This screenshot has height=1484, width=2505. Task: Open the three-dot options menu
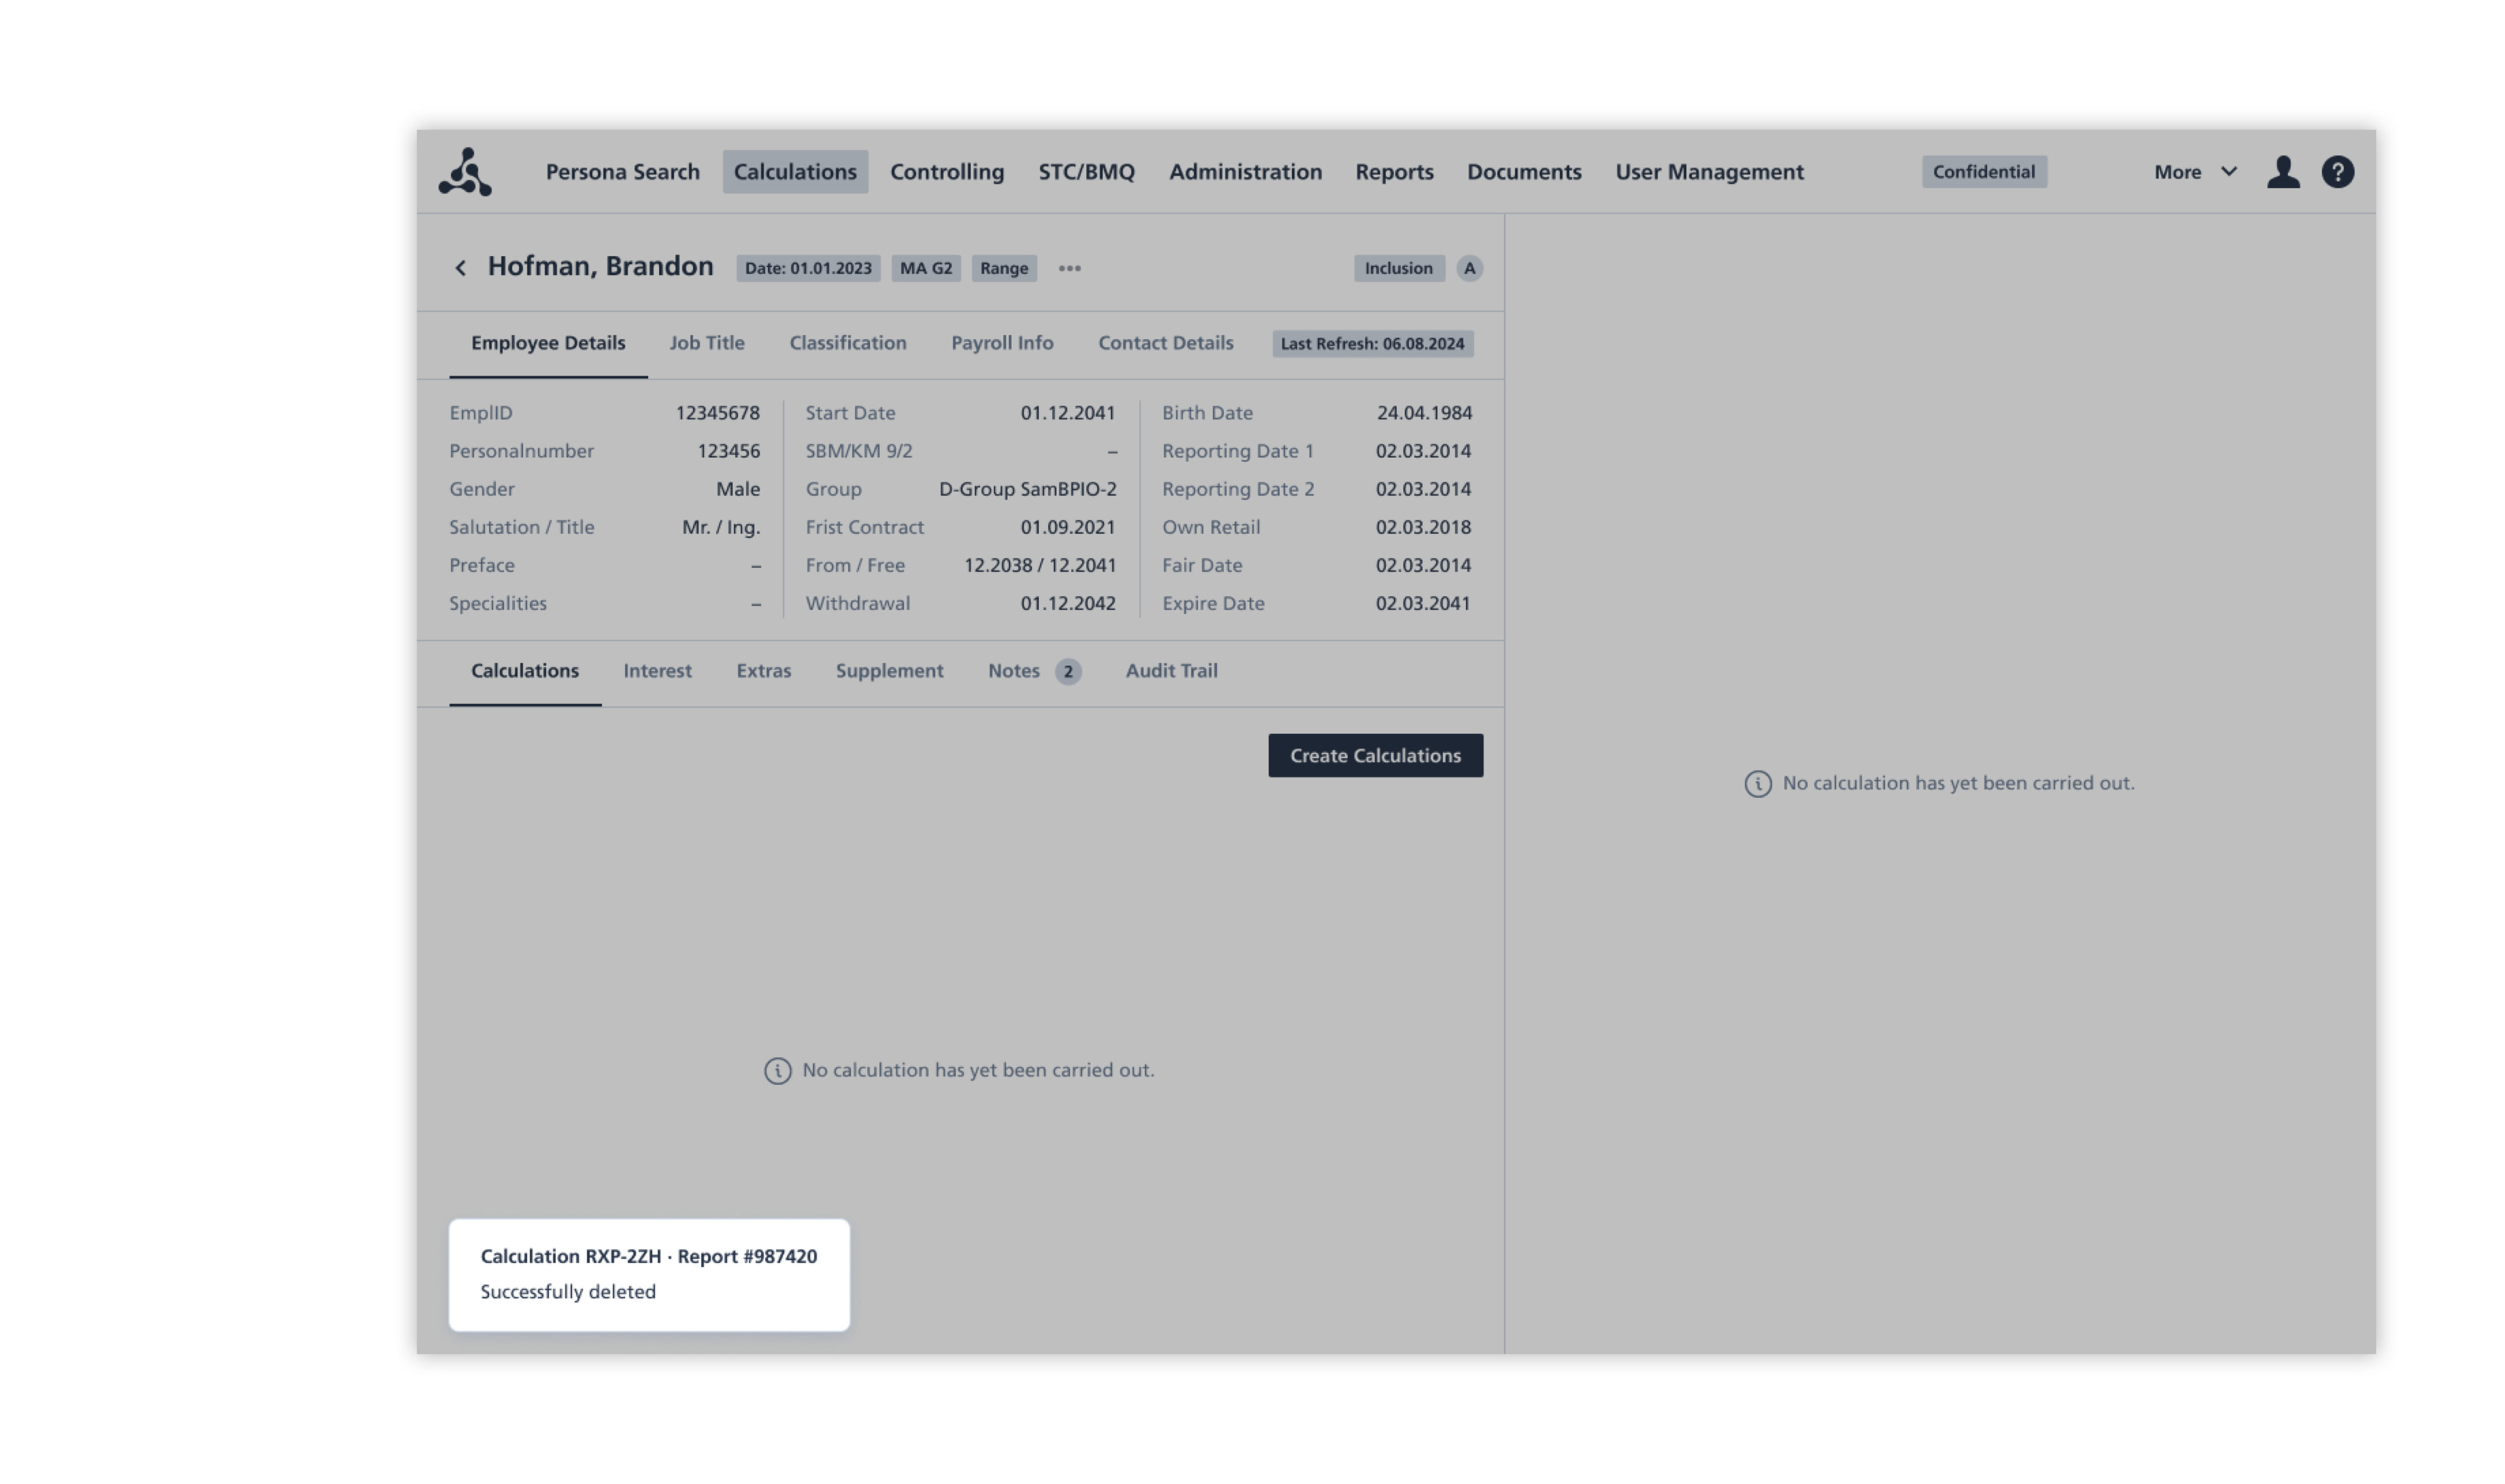[1069, 268]
